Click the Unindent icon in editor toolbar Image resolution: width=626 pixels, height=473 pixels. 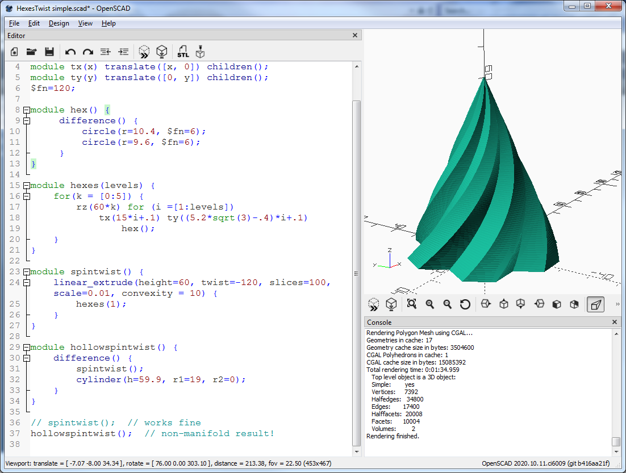[105, 52]
